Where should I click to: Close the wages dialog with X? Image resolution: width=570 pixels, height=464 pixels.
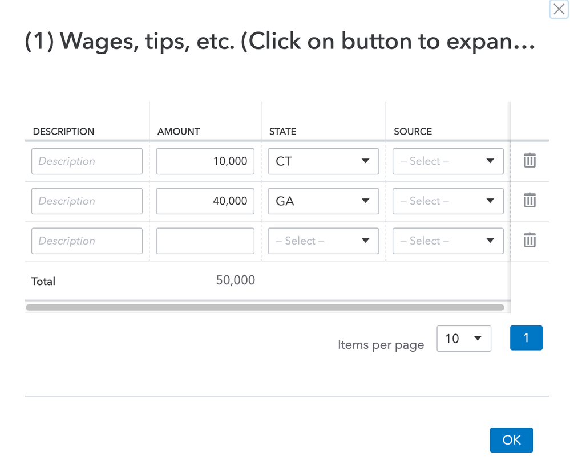(x=559, y=10)
